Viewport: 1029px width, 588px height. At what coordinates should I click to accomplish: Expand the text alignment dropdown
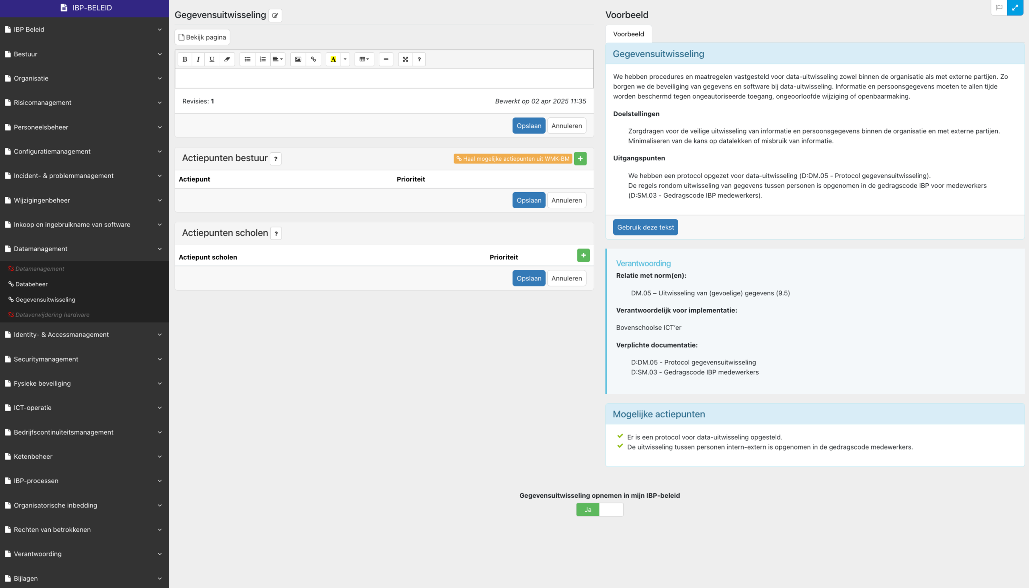(278, 59)
